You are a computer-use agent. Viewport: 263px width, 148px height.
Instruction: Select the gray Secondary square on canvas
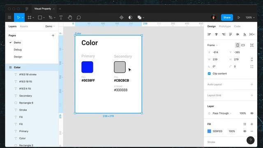[120, 67]
